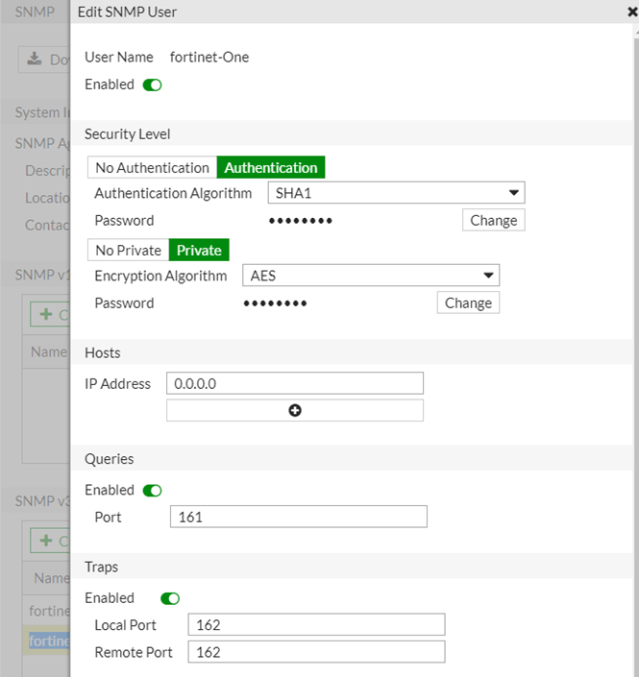Click the encryption password dots field

coord(275,303)
